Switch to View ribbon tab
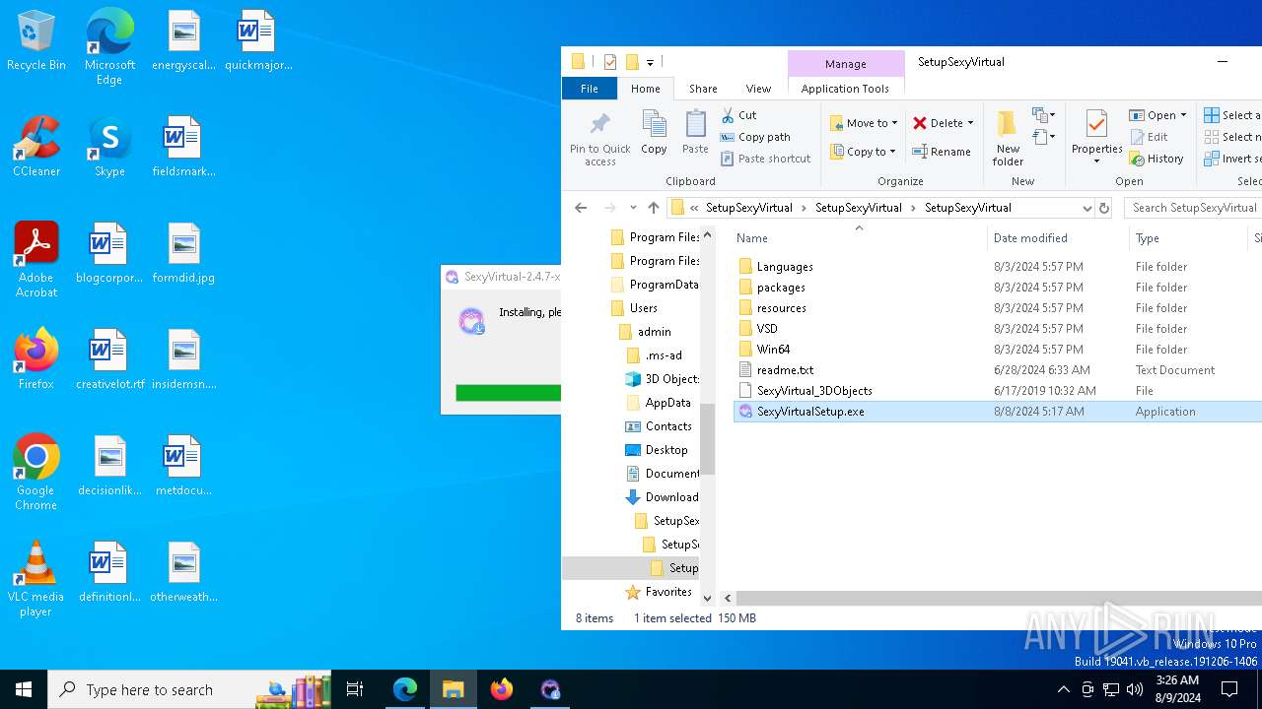The height and width of the screenshot is (709, 1262). [758, 89]
